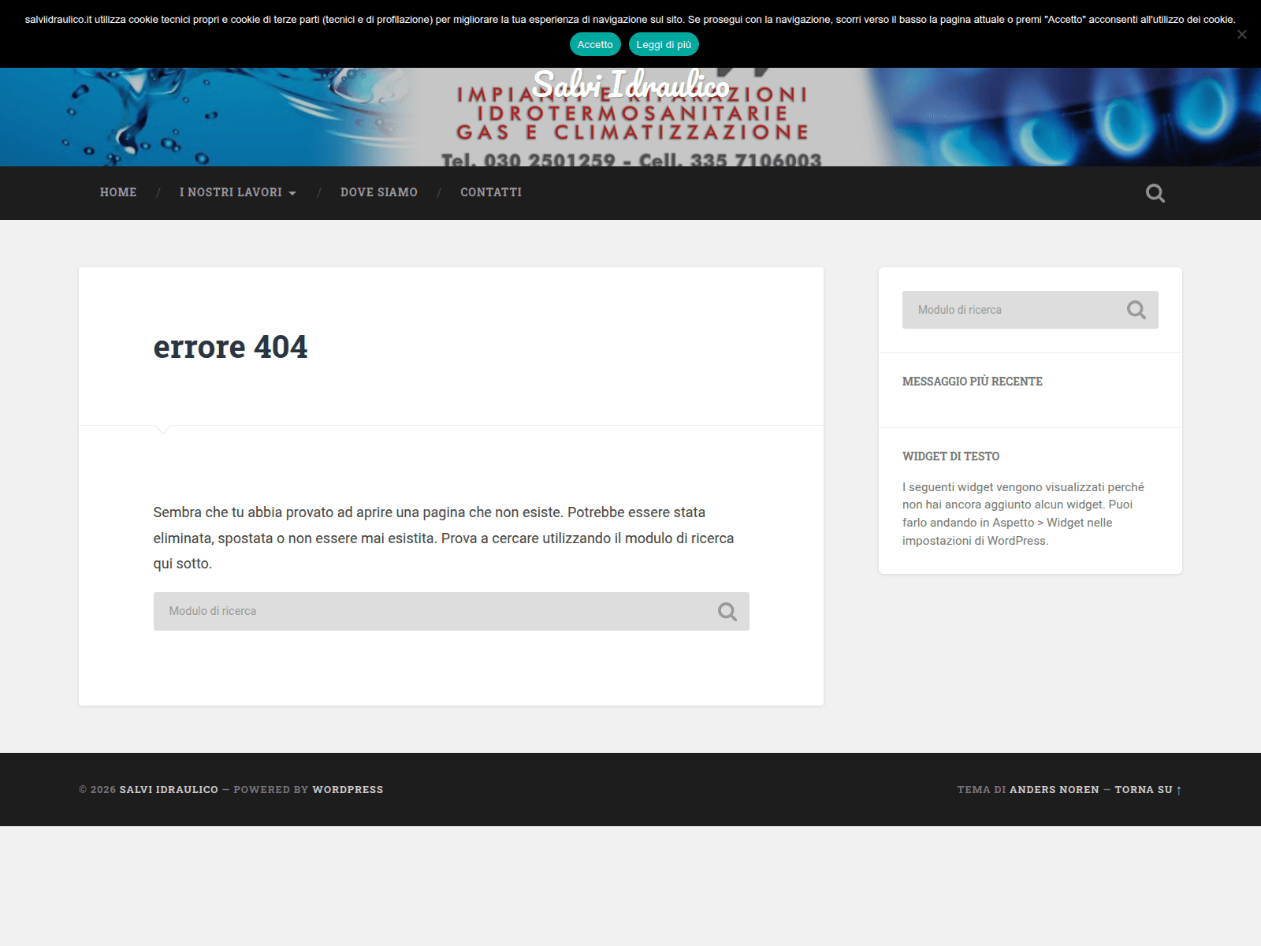Click the 404 page search magnifier icon
Viewport: 1261px width, 946px height.
click(727, 612)
